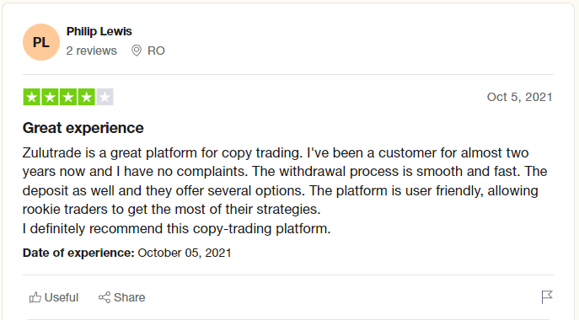Click the 2 reviews count
The width and height of the screenshot is (579, 320).
[x=91, y=51]
